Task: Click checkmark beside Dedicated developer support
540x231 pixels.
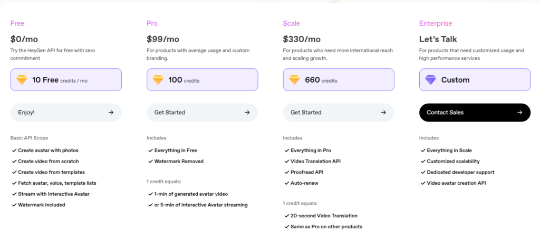Action: click(423, 172)
